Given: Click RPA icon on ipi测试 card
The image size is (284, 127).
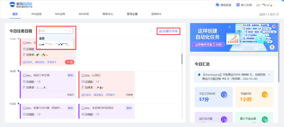Looking at the screenshot, I should (83, 75).
